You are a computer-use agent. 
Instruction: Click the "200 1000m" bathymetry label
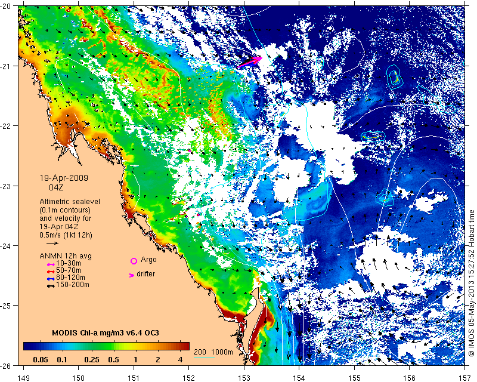click(x=213, y=352)
